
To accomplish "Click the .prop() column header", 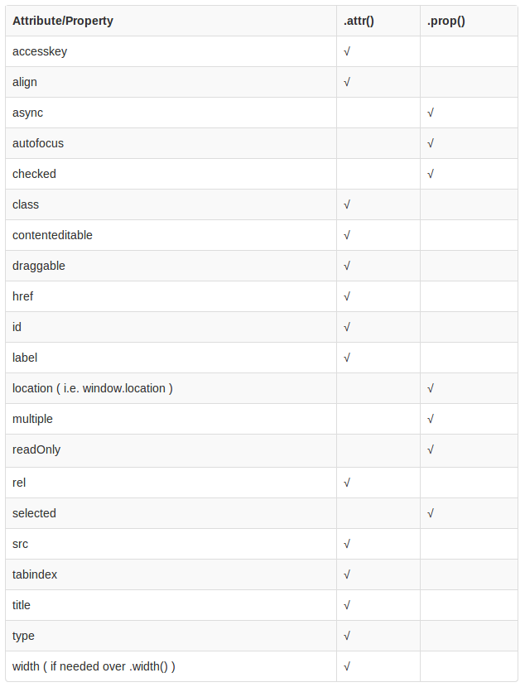I will click(x=446, y=22).
